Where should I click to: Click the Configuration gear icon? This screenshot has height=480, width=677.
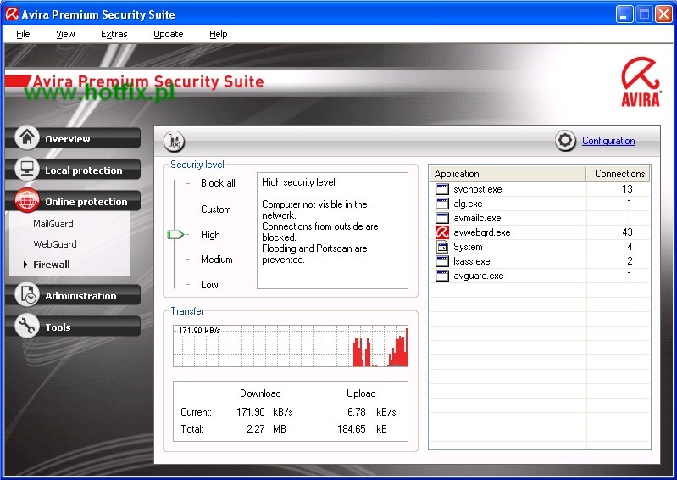tap(565, 141)
